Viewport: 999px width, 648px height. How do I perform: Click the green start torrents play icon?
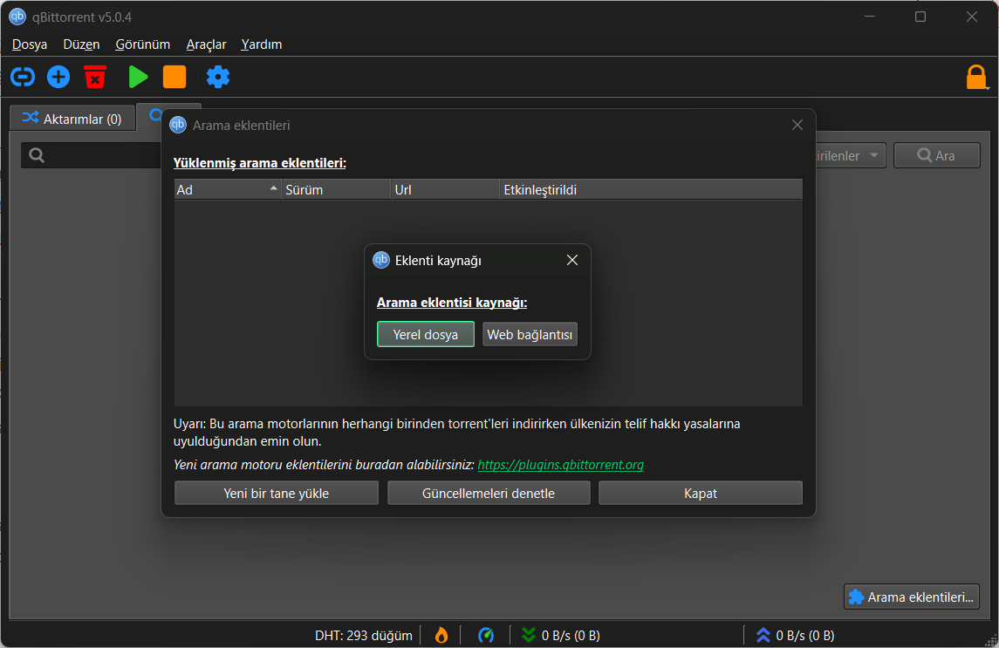138,77
